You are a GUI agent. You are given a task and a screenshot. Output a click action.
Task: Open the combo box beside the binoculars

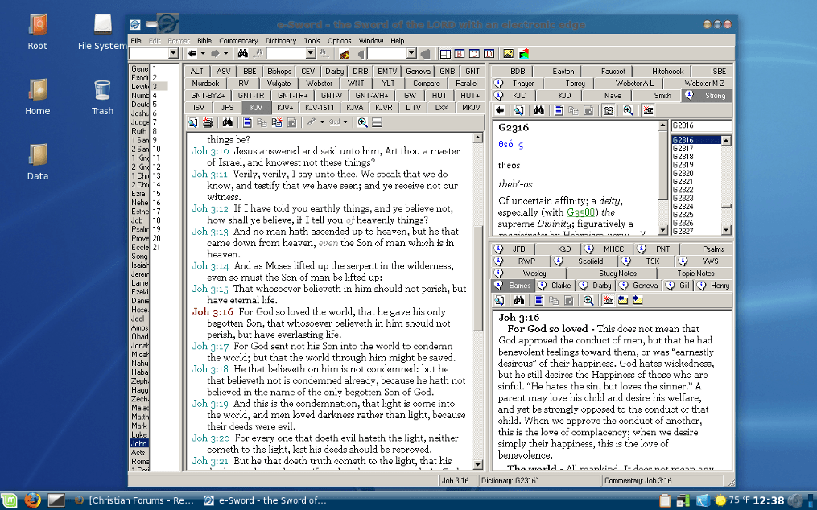pyautogui.click(x=291, y=53)
